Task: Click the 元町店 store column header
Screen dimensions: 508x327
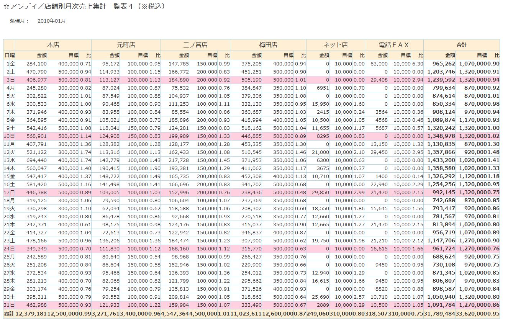Action: pyautogui.click(x=126, y=45)
